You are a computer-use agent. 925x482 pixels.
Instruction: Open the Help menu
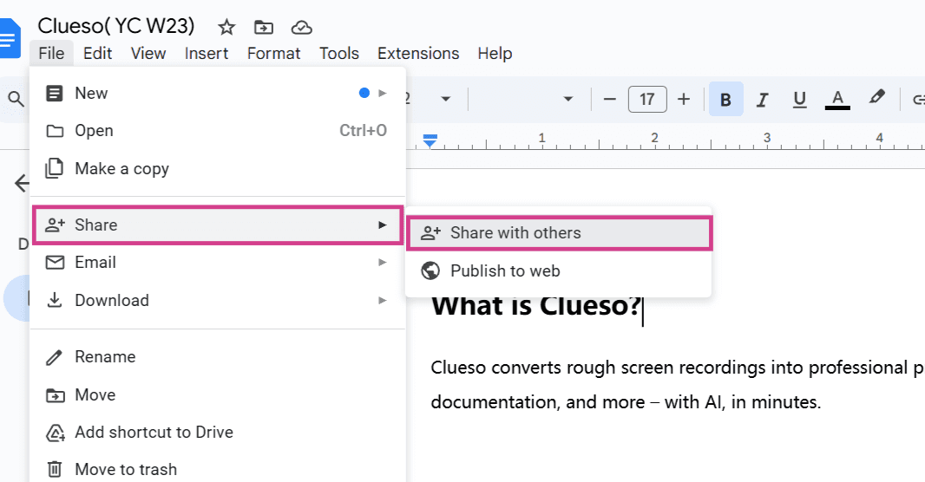495,53
